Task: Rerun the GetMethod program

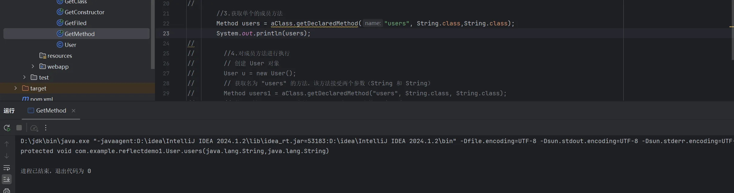Action: (7, 128)
